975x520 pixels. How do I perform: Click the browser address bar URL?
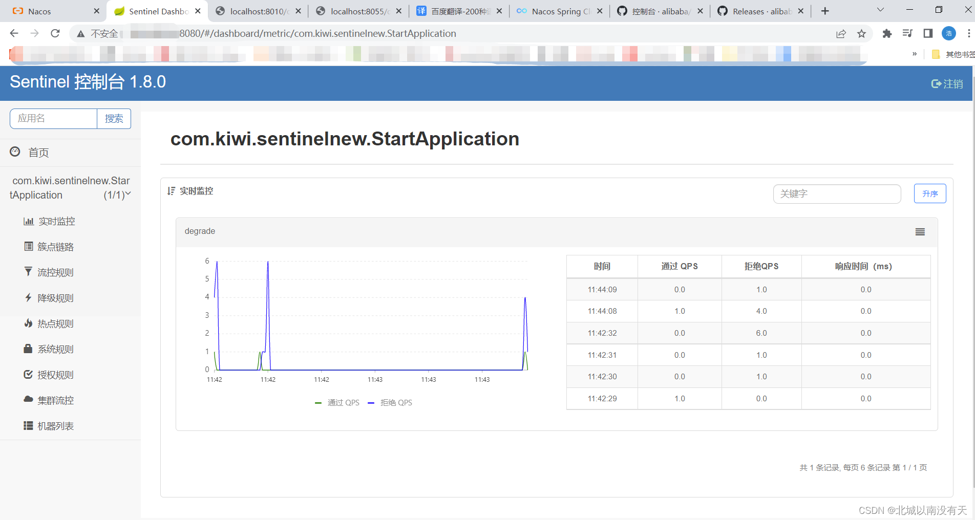pyautogui.click(x=317, y=33)
